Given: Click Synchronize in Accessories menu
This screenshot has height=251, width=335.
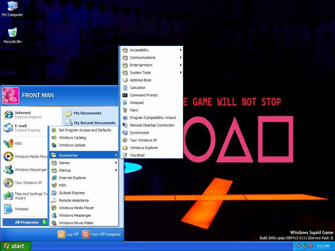Looking at the screenshot, I should [x=152, y=133].
